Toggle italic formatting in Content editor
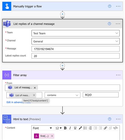Image resolution: width=125 pixels, height=140 pixels. click(70, 128)
